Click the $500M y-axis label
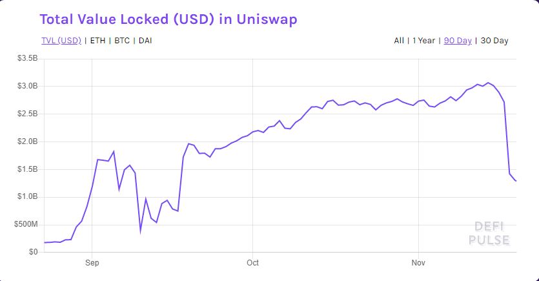Image resolution: width=539 pixels, height=281 pixels. (25, 225)
